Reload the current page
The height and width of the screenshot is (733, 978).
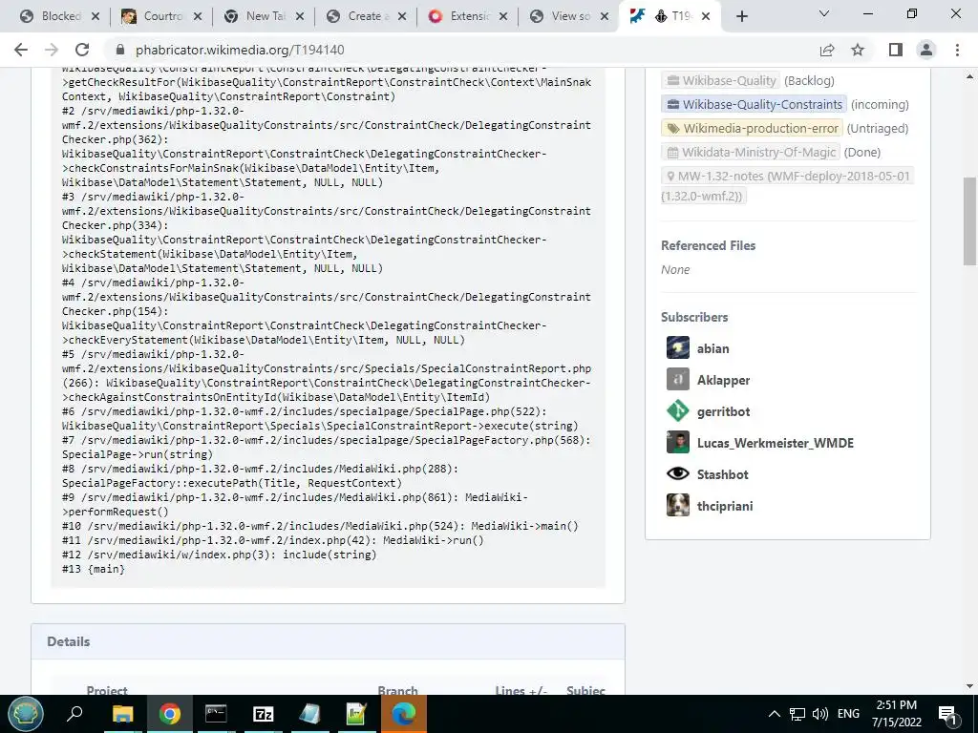coord(82,50)
